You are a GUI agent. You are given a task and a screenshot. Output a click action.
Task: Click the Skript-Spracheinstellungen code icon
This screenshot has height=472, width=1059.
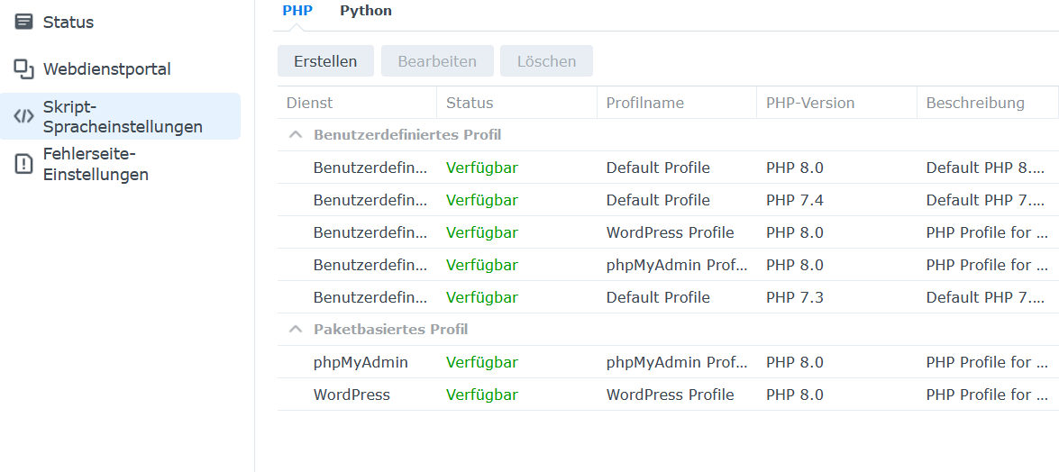click(x=23, y=116)
